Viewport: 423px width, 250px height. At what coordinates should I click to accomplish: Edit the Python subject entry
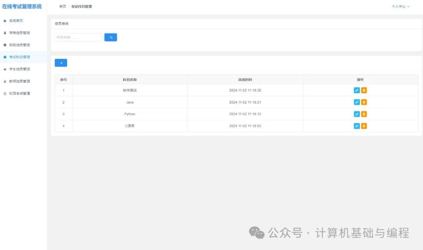(356, 114)
